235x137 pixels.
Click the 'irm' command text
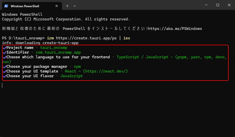pos(50,38)
